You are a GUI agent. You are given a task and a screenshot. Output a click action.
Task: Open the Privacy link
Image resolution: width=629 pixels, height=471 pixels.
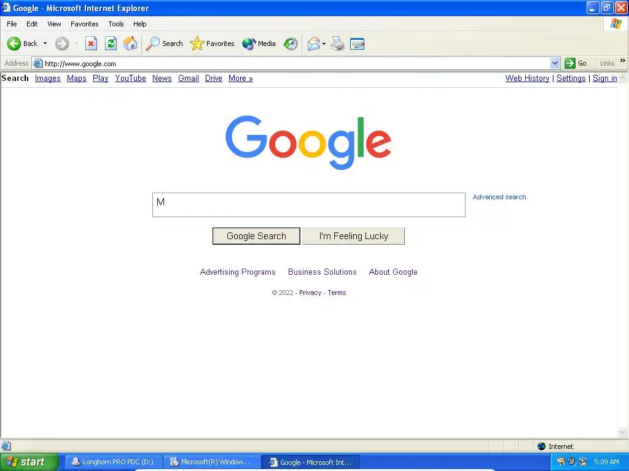point(310,293)
